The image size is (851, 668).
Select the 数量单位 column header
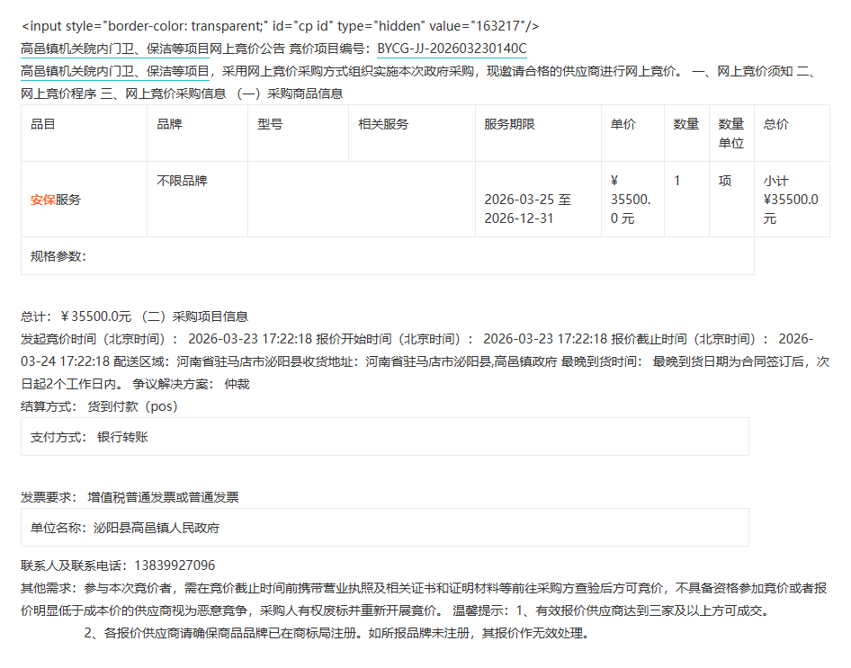click(730, 133)
